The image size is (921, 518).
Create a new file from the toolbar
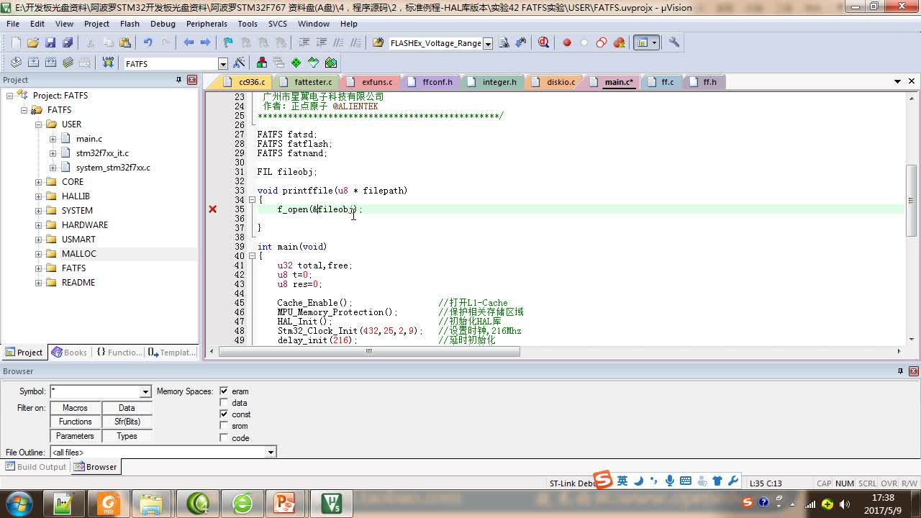click(x=15, y=42)
